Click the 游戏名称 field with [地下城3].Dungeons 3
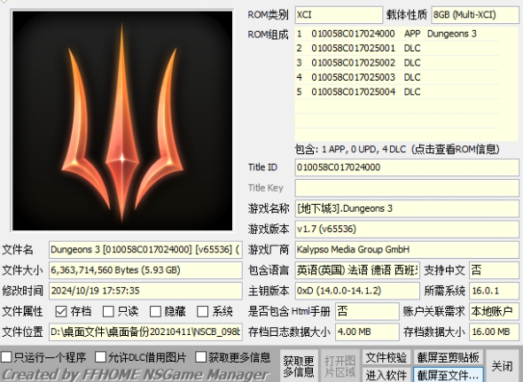The height and width of the screenshot is (382, 523). point(407,208)
